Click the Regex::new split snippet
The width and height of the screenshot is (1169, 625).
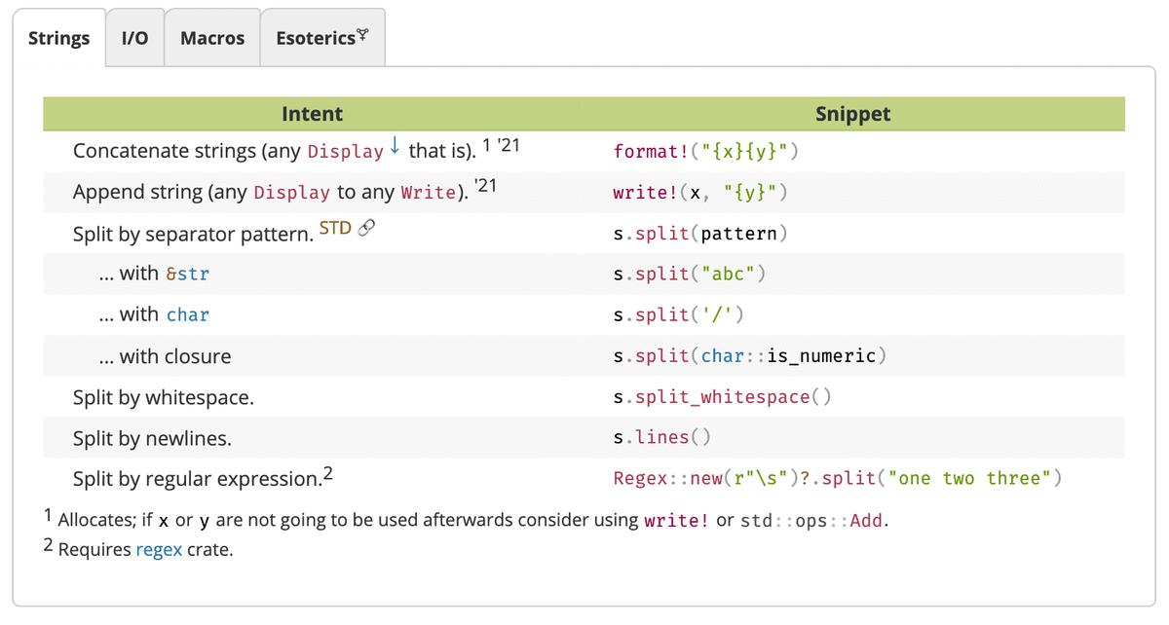837,478
